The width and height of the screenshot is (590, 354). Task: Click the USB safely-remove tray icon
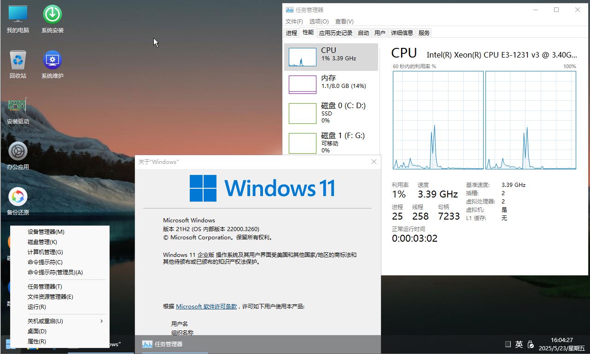[531, 344]
